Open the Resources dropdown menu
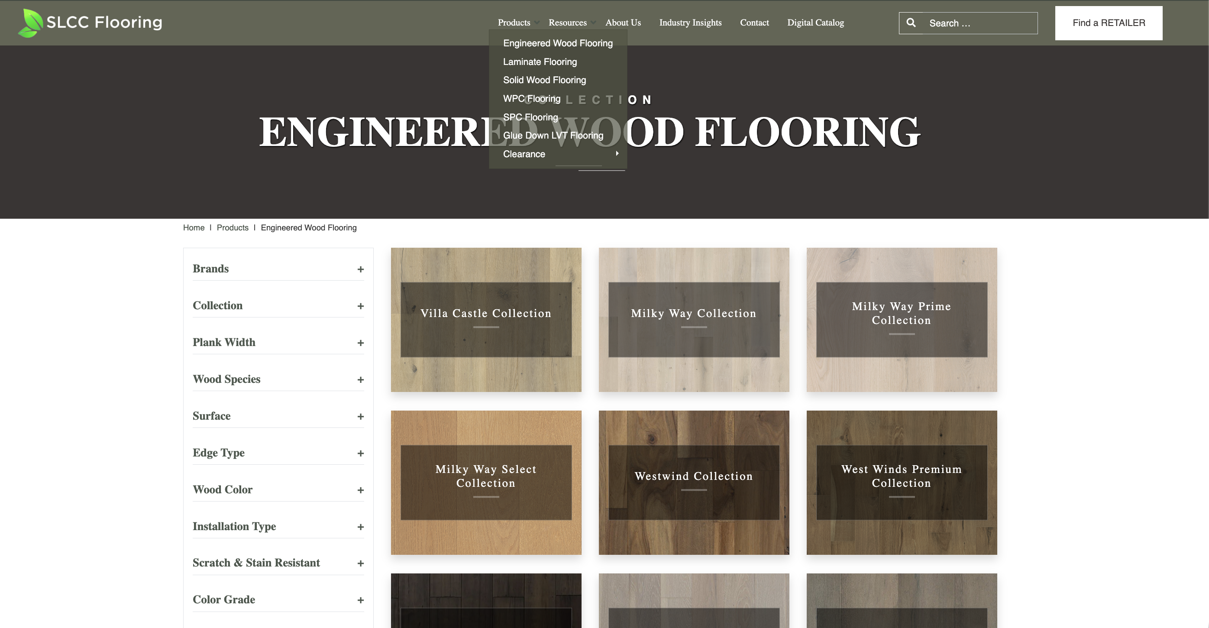1209x628 pixels. click(x=567, y=22)
